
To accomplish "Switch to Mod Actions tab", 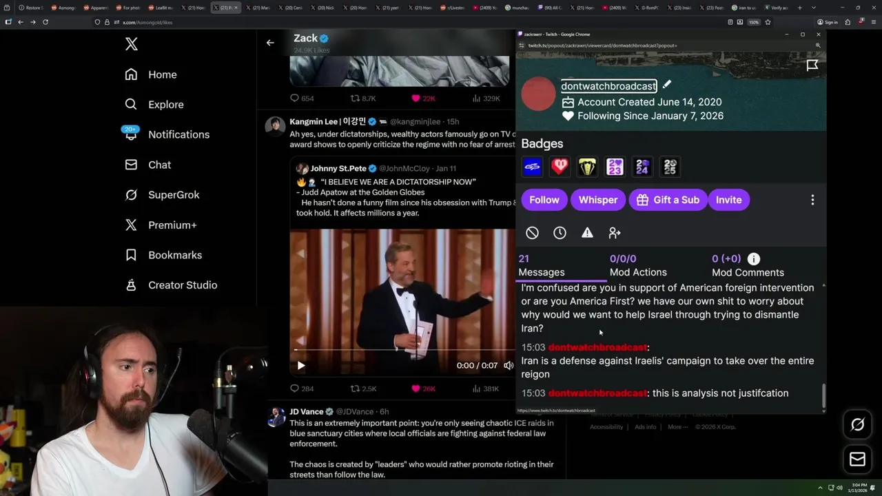I will [638, 266].
